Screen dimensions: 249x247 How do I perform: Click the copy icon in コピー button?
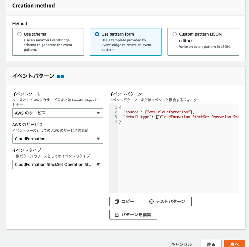117,202
